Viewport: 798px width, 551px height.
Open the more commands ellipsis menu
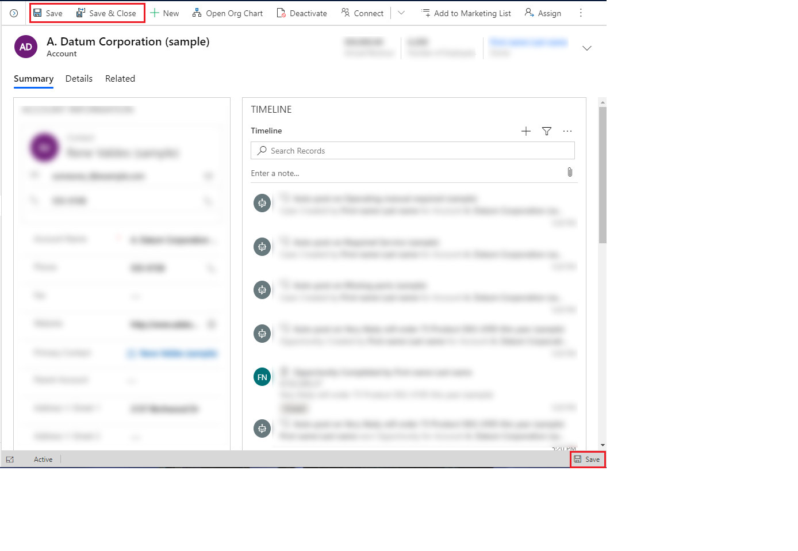[x=581, y=13]
